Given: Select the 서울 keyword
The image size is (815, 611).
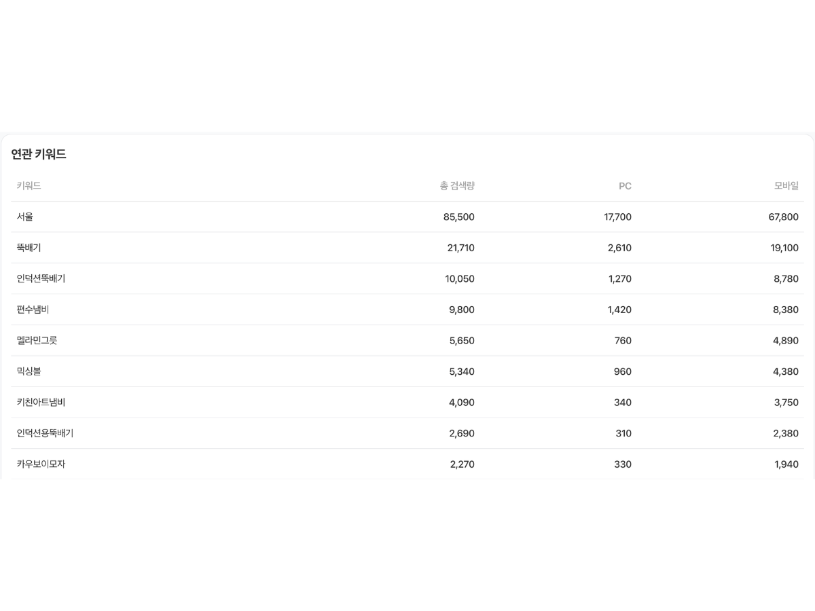Looking at the screenshot, I should 25,217.
